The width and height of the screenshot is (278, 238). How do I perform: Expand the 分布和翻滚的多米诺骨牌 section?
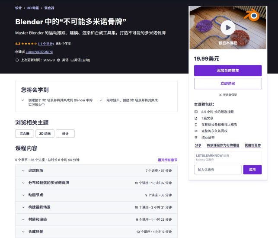tap(96, 183)
